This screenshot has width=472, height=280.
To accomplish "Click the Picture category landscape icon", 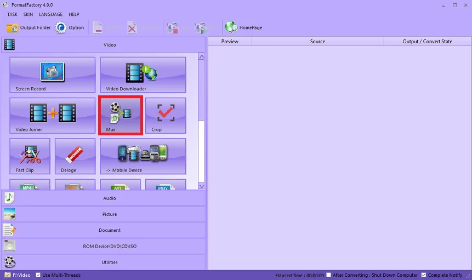I will (9, 214).
